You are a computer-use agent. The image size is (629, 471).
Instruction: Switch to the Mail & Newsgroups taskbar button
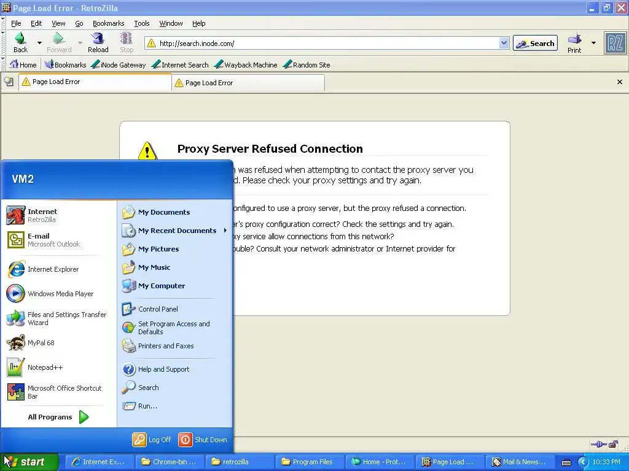coord(520,462)
